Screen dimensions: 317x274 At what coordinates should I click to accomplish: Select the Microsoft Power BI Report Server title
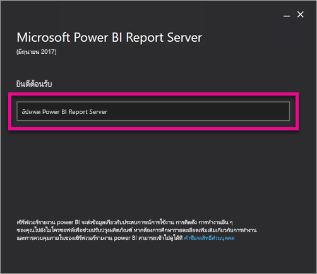(x=109, y=37)
